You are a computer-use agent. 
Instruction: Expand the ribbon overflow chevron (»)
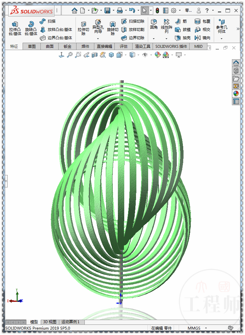pos(238,29)
